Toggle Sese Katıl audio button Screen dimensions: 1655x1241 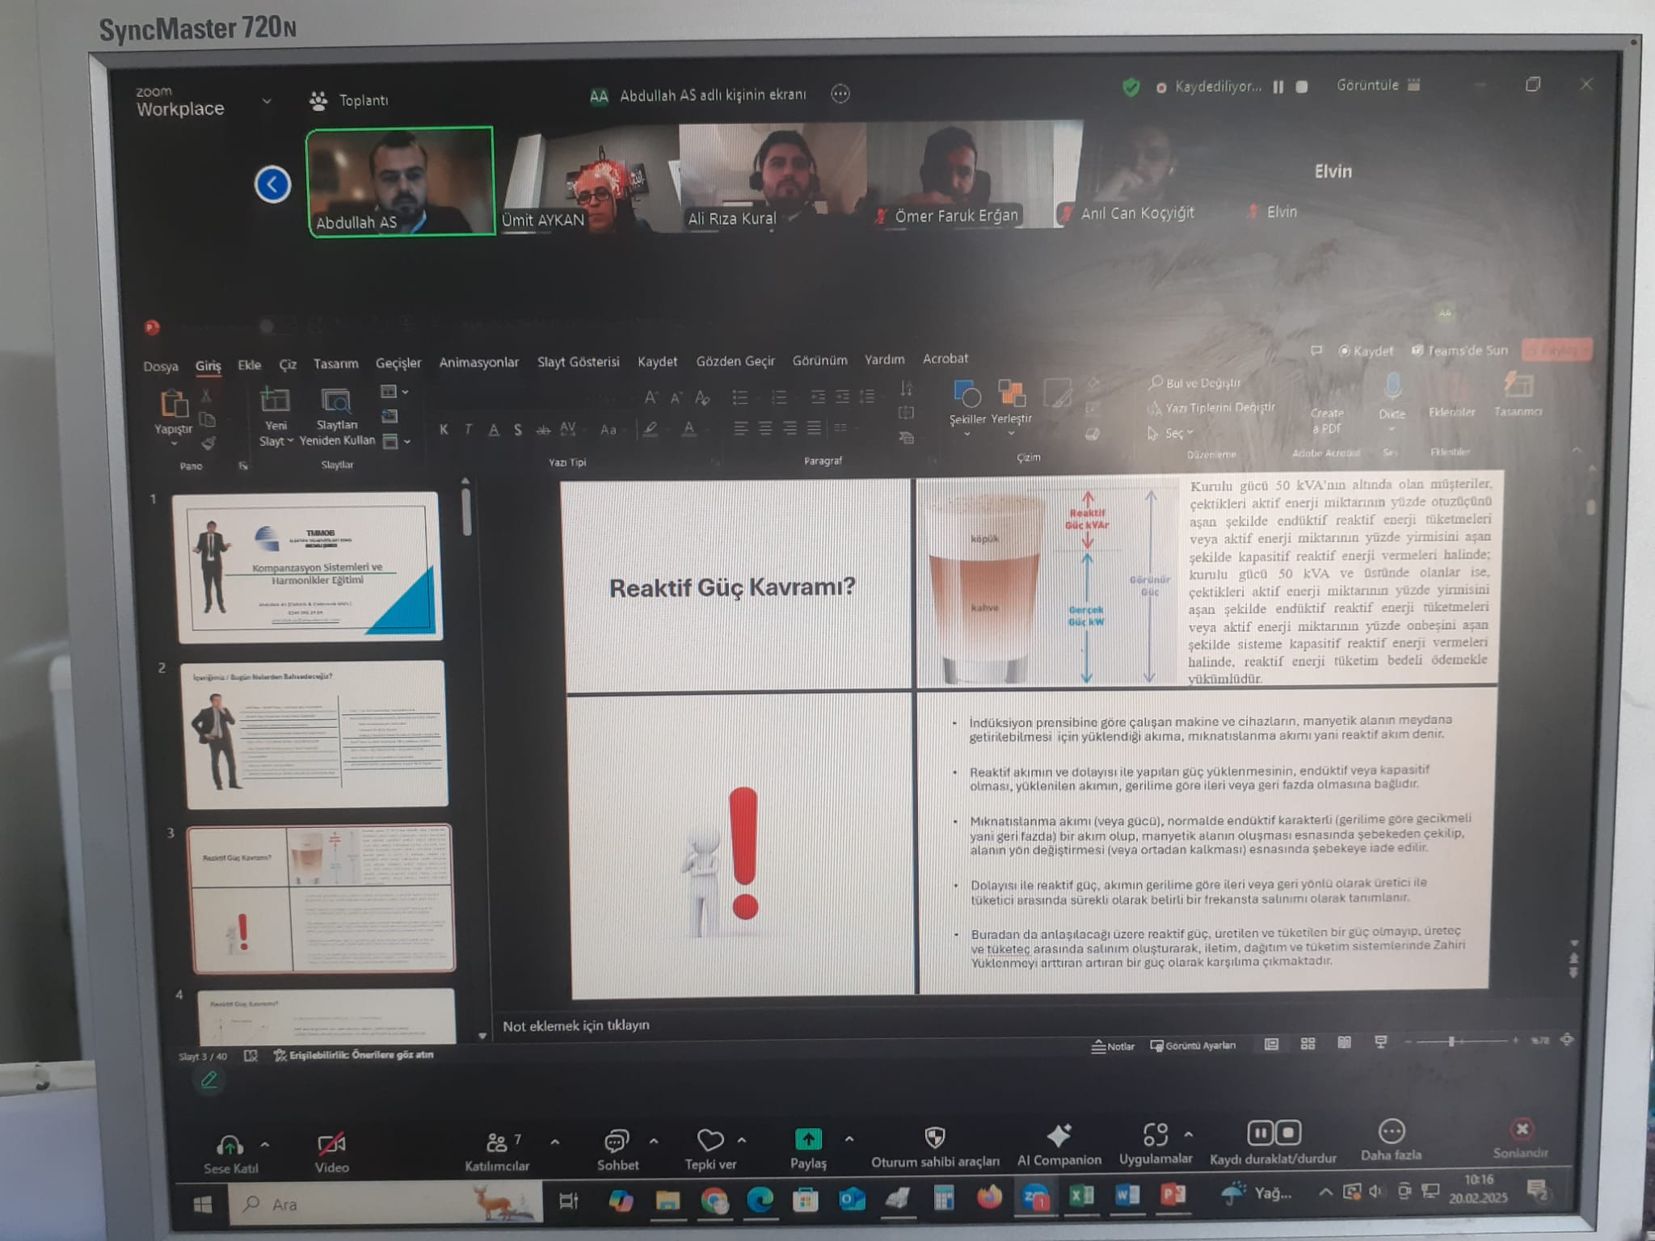230,1146
